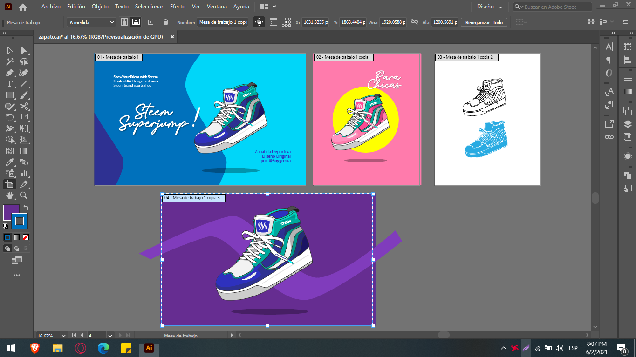Viewport: 636px width, 357px height.
Task: Activate the Hand tool
Action: click(x=10, y=195)
